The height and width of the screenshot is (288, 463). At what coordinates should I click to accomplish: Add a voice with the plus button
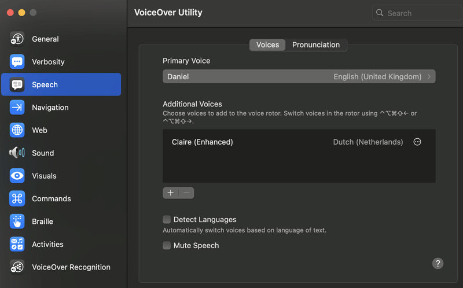171,193
